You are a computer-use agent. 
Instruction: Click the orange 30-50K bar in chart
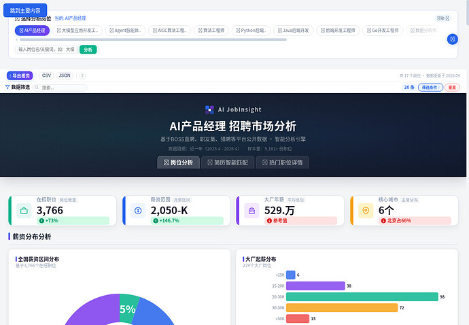[342, 307]
